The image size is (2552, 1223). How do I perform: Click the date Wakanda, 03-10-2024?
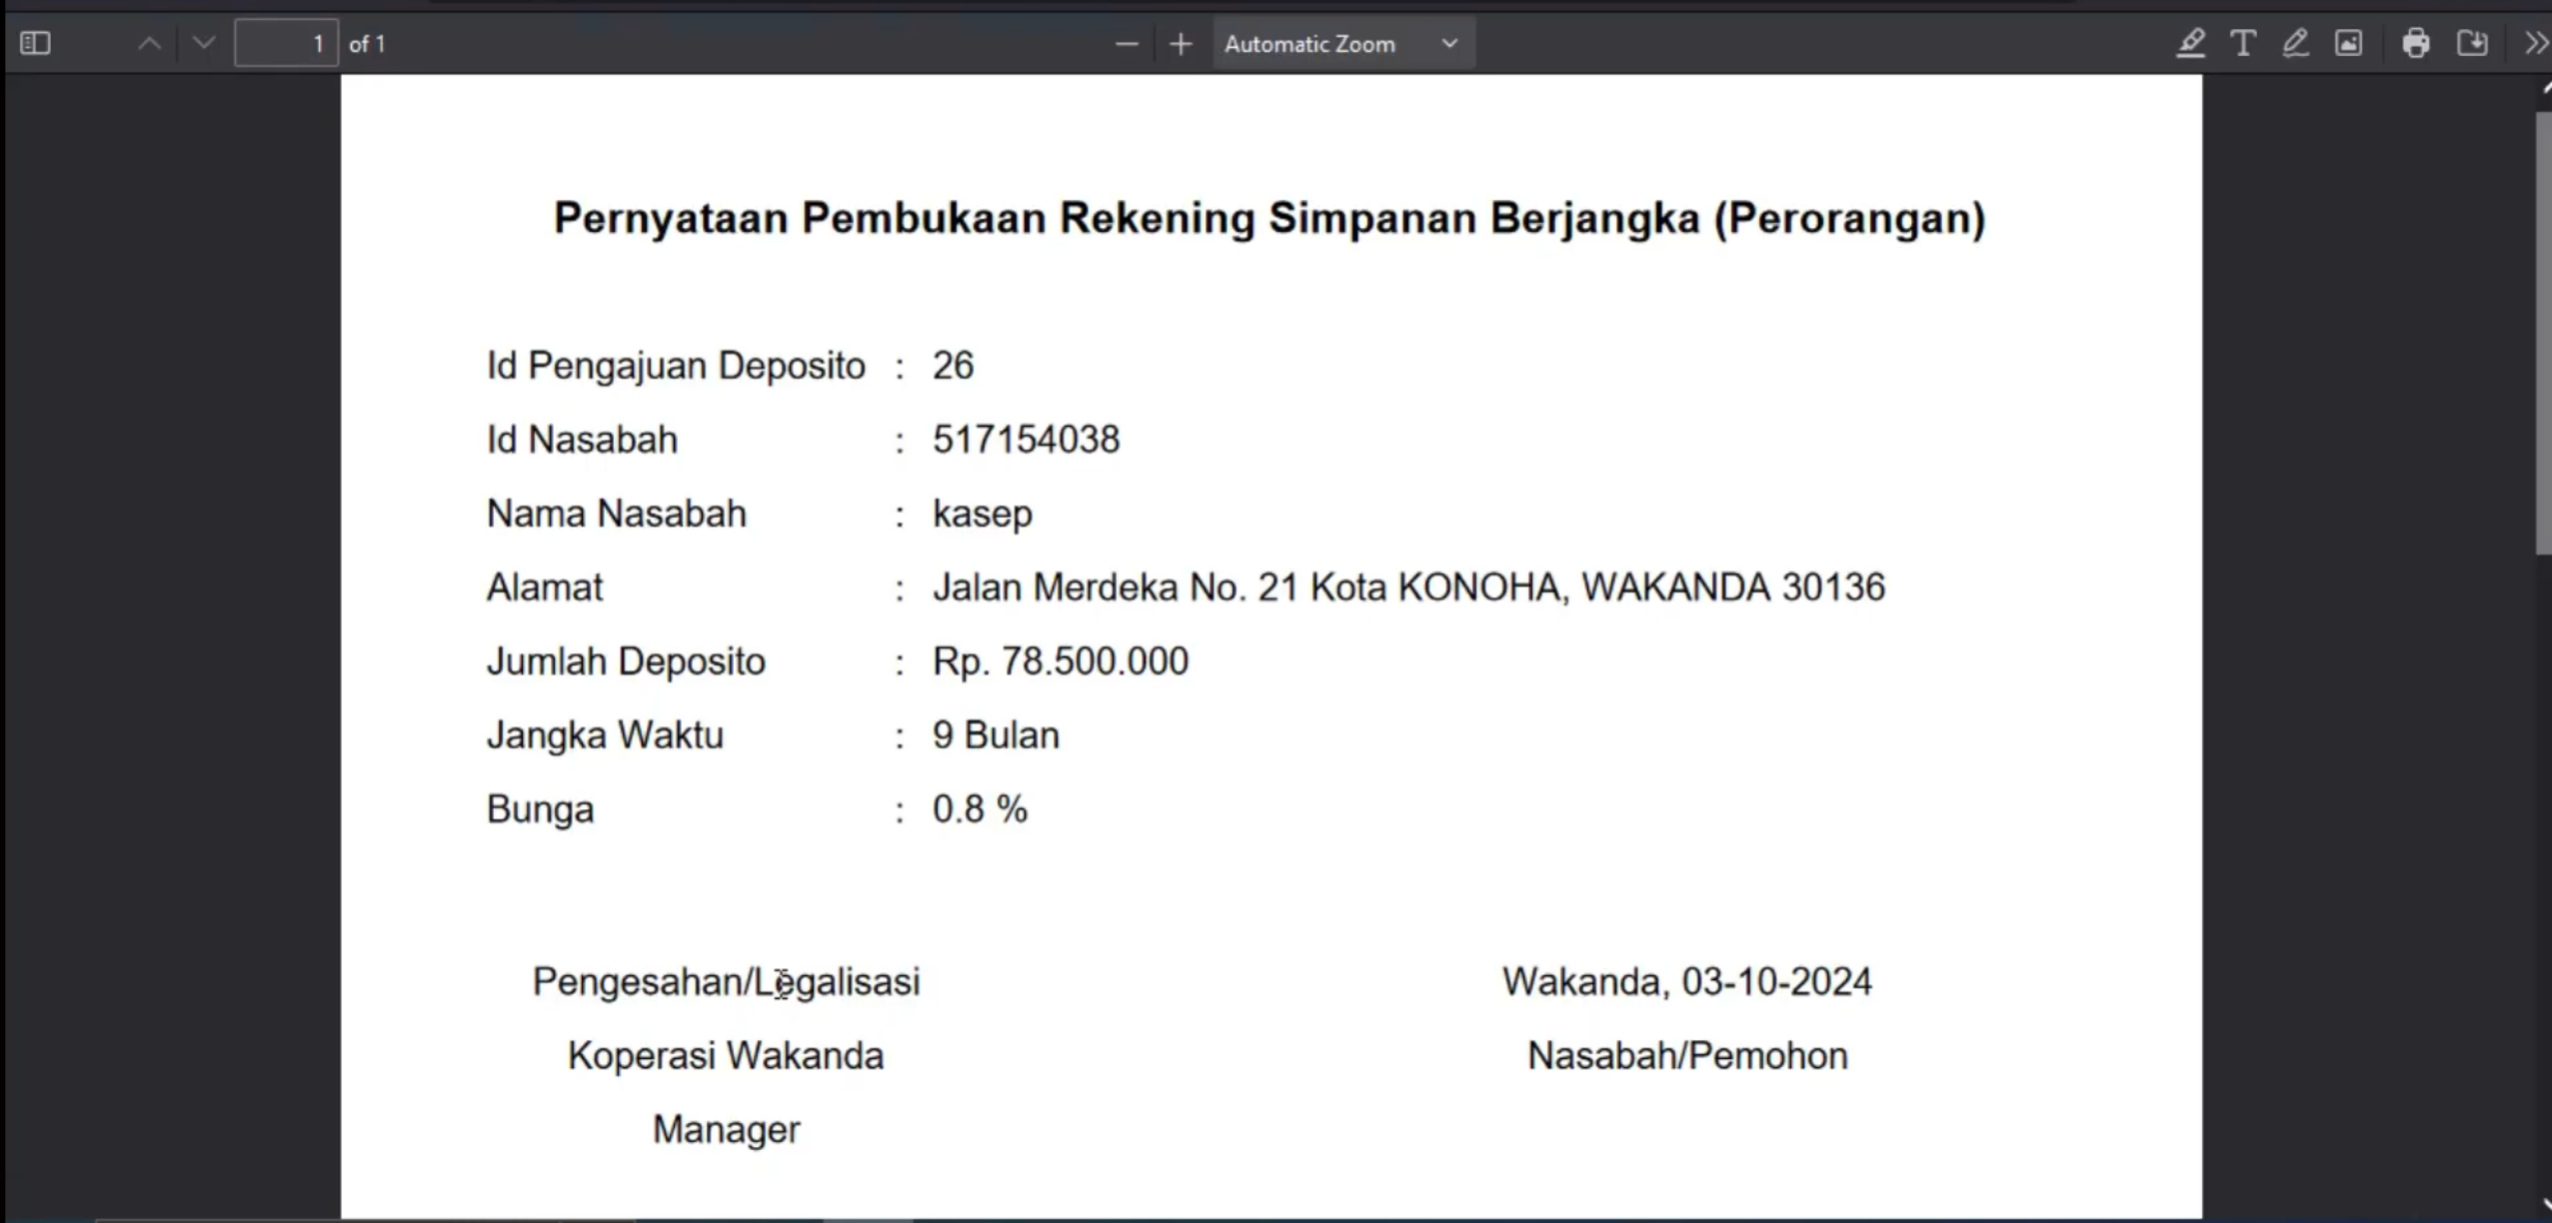tap(1687, 982)
